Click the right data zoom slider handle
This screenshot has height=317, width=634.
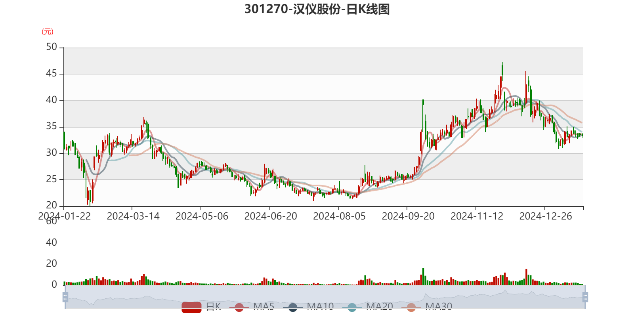pos(585,297)
